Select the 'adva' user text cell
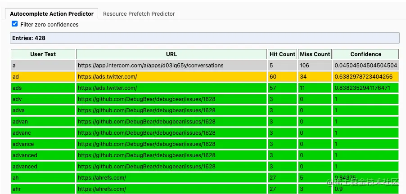This screenshot has width=406, height=194. pos(43,110)
